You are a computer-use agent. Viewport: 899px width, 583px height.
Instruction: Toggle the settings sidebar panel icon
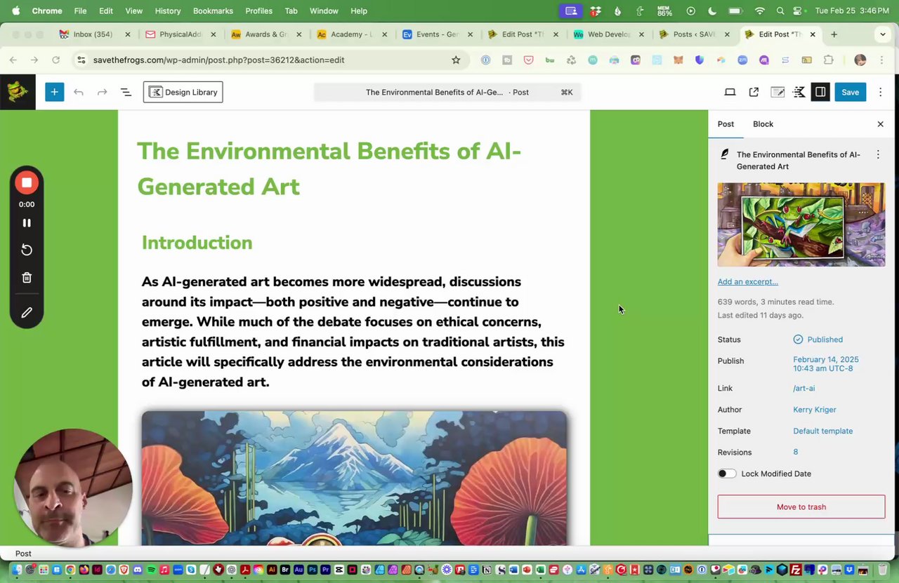click(x=820, y=92)
